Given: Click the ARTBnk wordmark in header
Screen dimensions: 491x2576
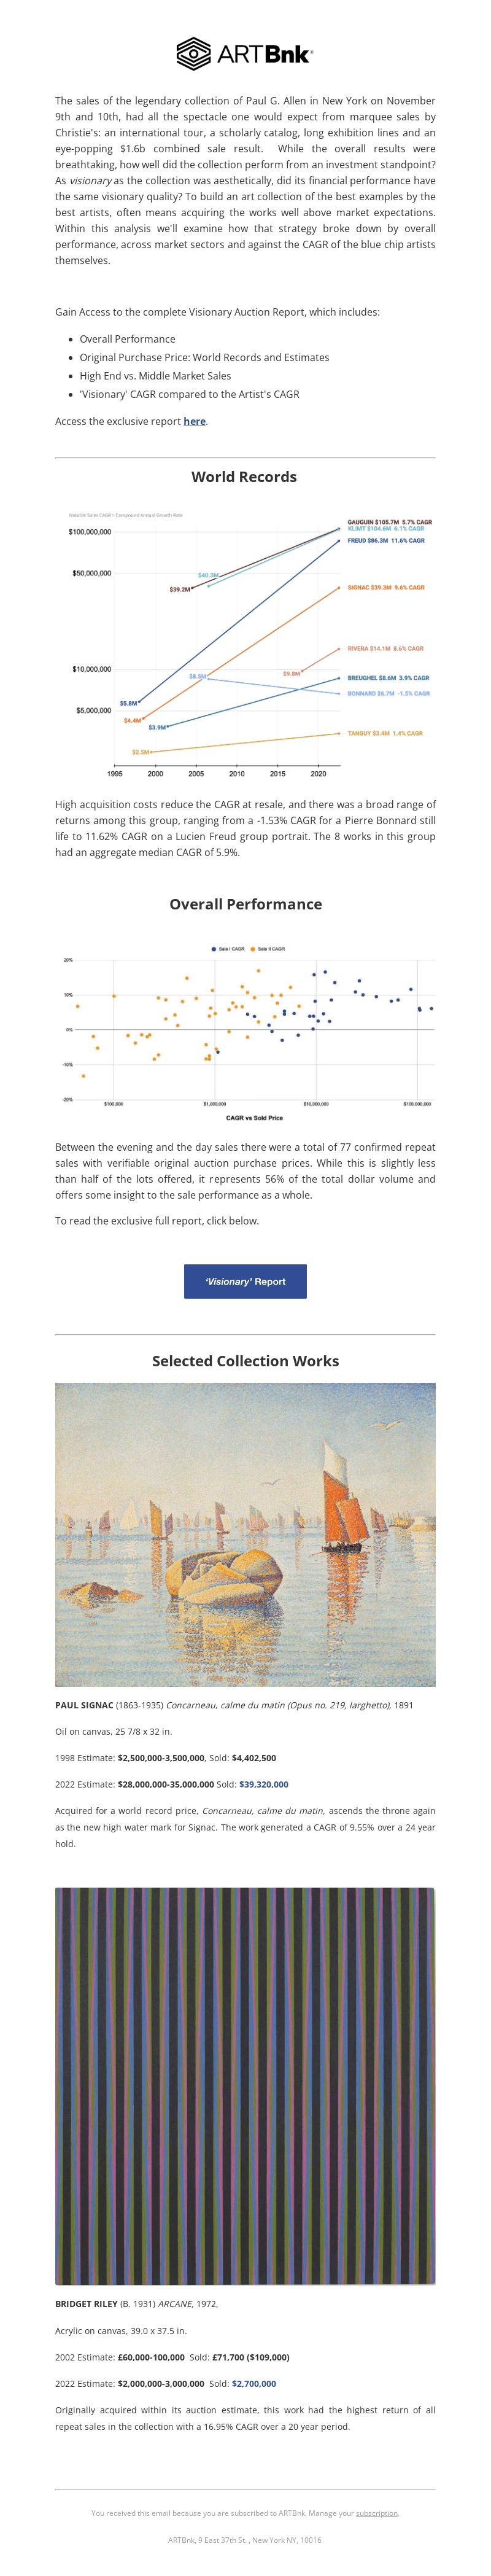Looking at the screenshot, I should 265,54.
